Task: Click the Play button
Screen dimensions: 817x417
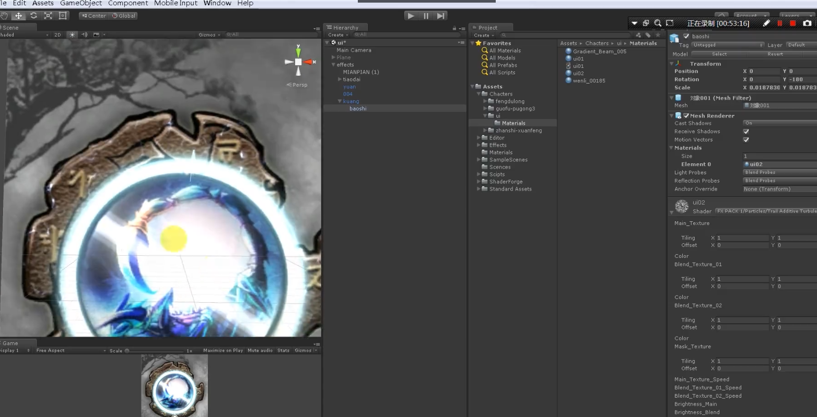Action: click(411, 16)
